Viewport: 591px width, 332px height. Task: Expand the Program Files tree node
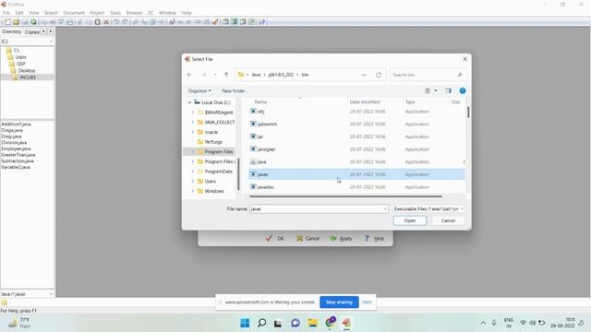point(193,151)
